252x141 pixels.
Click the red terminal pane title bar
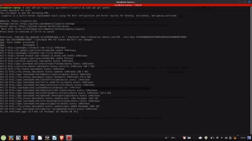126,5
